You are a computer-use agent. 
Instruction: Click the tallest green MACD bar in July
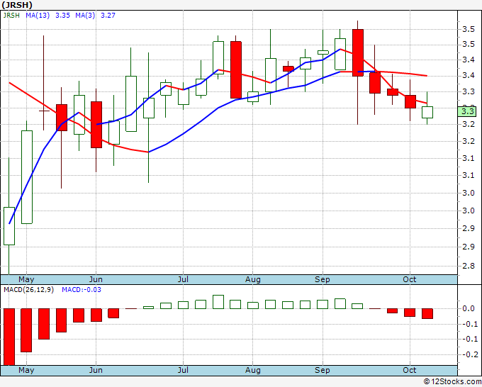tap(218, 302)
